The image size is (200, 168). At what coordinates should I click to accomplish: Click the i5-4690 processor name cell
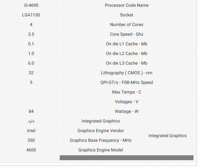[31, 5]
